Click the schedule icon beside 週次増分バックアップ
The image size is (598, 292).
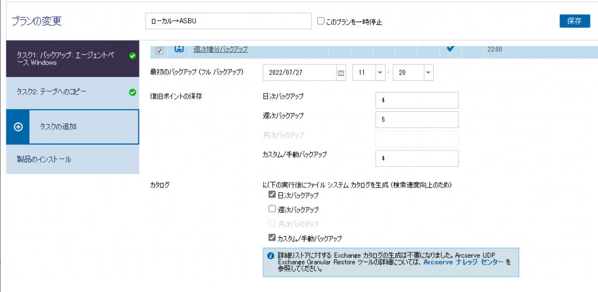(x=179, y=48)
